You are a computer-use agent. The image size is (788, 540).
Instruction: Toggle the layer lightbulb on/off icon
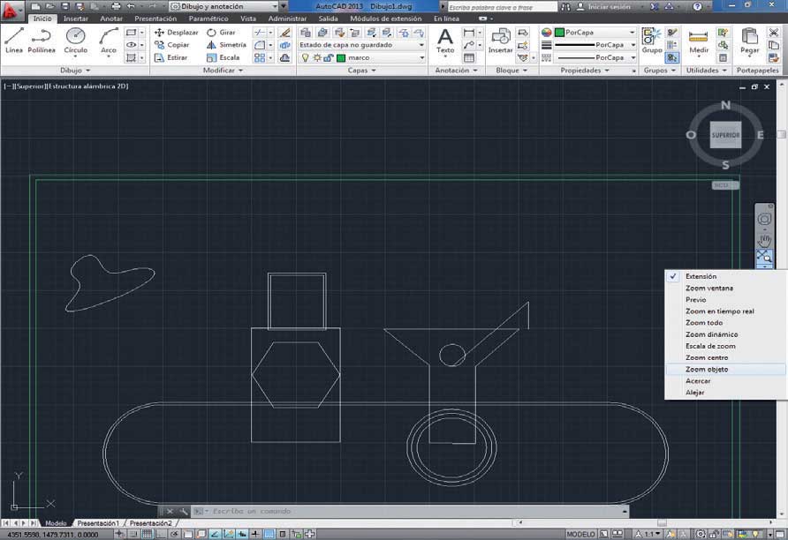[x=305, y=57]
